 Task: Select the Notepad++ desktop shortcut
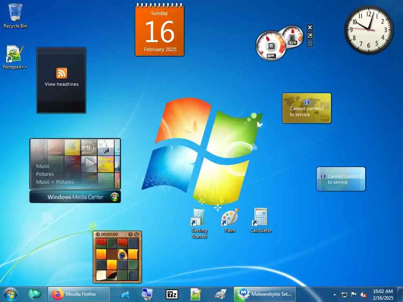tap(15, 57)
